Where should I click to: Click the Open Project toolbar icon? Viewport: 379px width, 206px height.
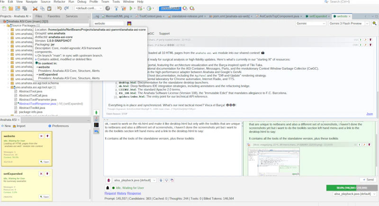tap(18, 9)
